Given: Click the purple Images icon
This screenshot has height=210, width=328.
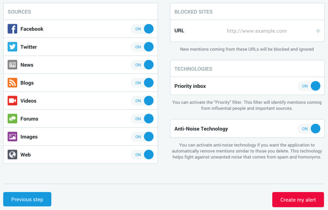Looking at the screenshot, I should point(12,136).
